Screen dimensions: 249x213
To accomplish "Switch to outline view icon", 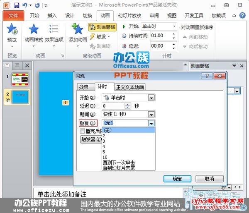I will [17, 65].
